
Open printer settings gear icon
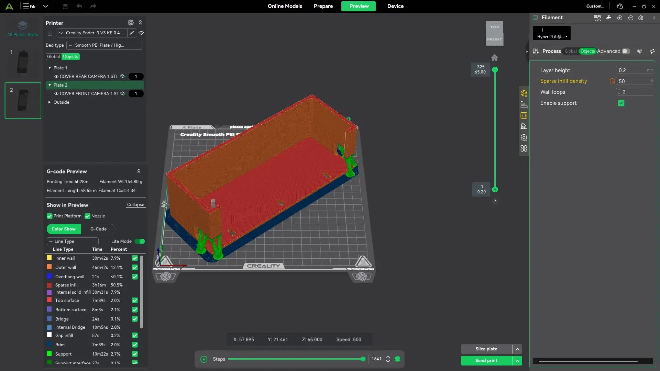click(131, 23)
